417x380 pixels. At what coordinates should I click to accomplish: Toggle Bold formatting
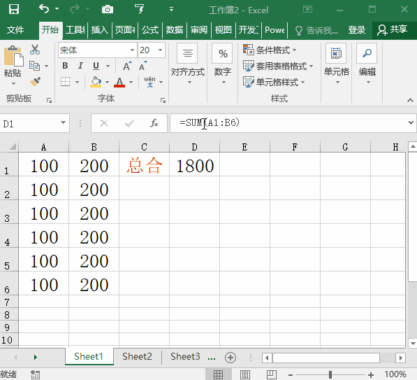point(65,66)
